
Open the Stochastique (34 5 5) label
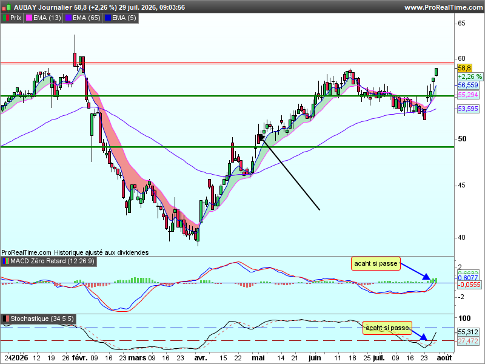(x=42, y=318)
